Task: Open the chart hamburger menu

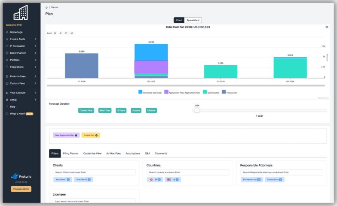Action: click(x=327, y=27)
